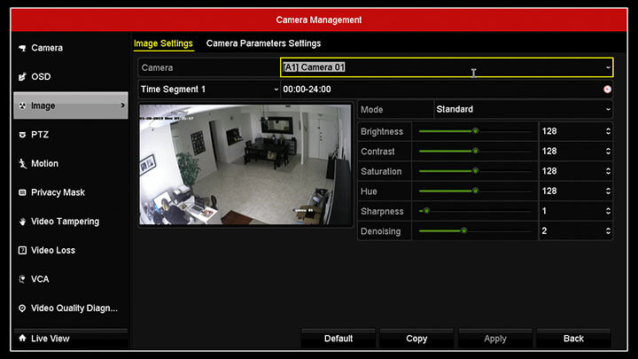Select the OSD pencil icon

point(22,77)
